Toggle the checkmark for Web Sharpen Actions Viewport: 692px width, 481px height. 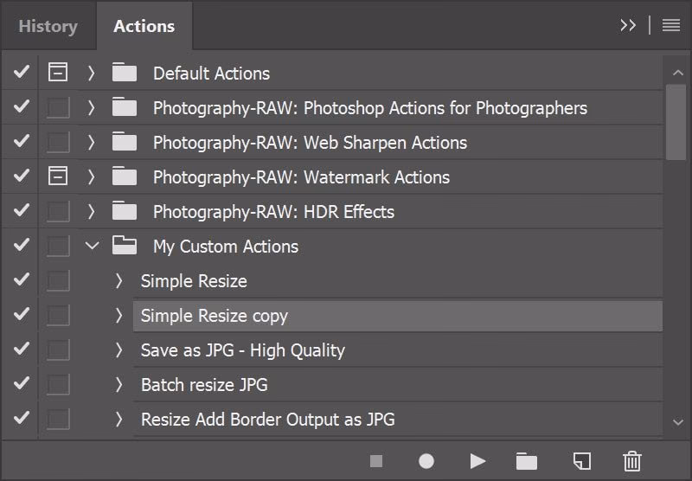[21, 141]
